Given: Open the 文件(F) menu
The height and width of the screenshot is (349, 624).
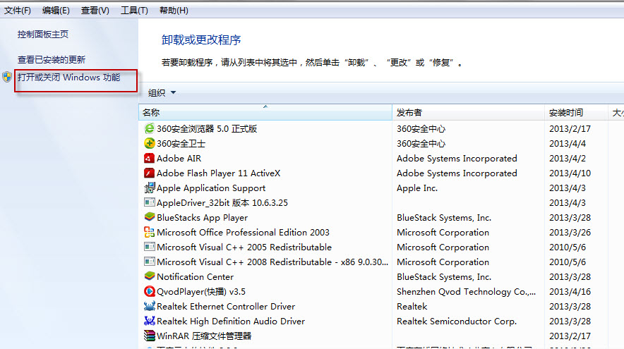Looking at the screenshot, I should click(18, 11).
